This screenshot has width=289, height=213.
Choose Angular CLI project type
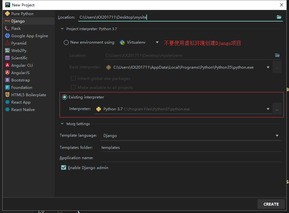(x=29, y=65)
